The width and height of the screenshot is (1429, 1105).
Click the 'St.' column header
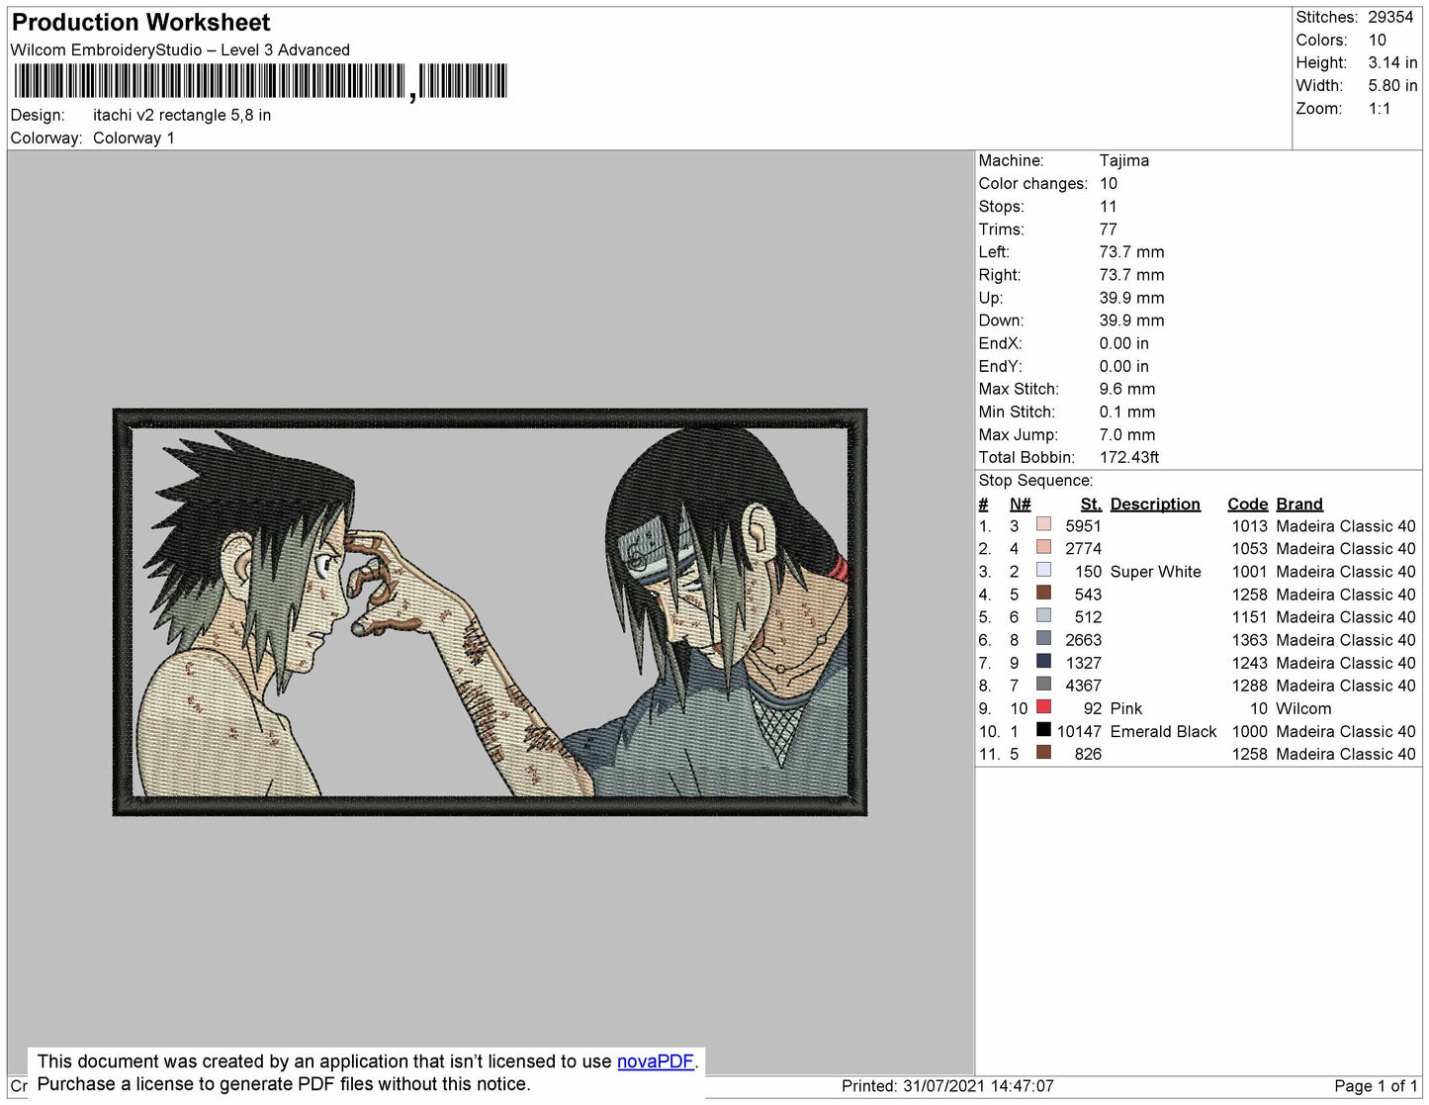click(1091, 505)
